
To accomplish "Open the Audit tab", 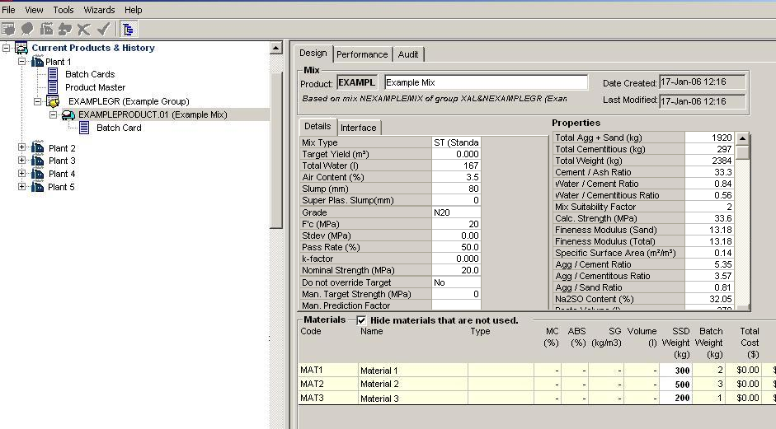I will 408,54.
